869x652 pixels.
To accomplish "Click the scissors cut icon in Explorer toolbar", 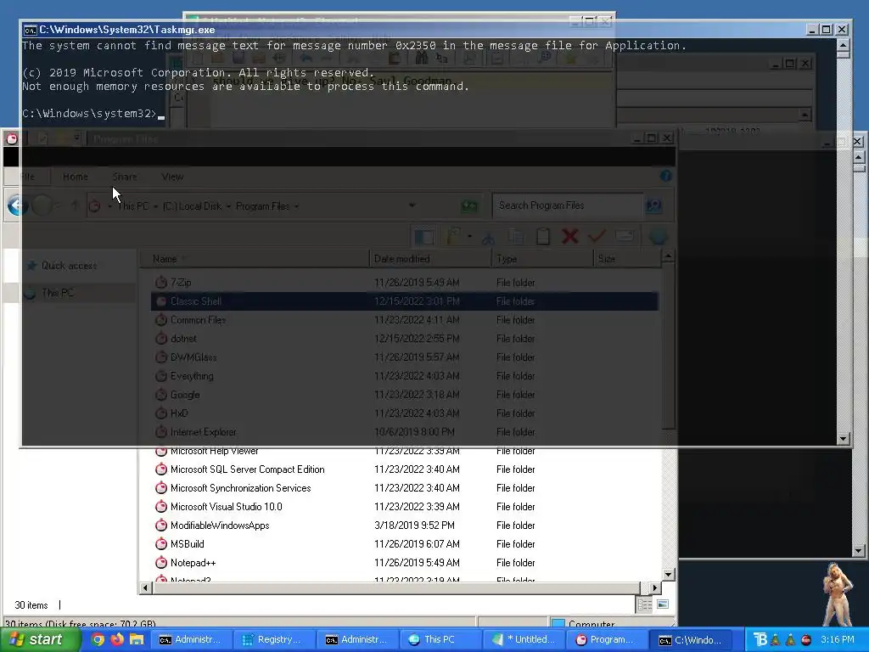I will coord(488,238).
